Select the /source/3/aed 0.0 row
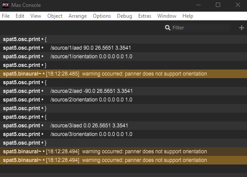This screenshot has height=177, width=247. point(123,126)
